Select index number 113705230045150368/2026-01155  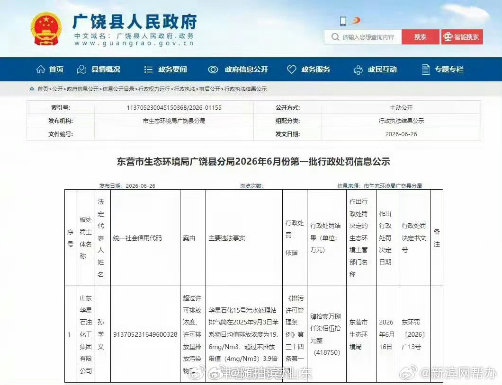click(x=174, y=108)
